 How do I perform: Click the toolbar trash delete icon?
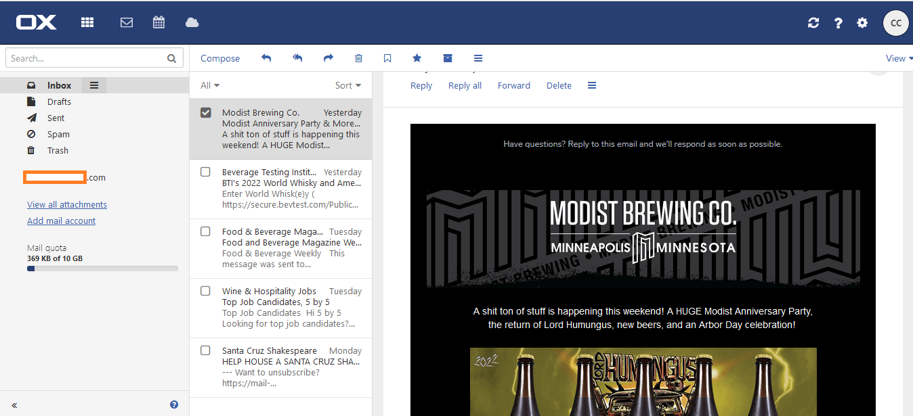[x=358, y=58]
